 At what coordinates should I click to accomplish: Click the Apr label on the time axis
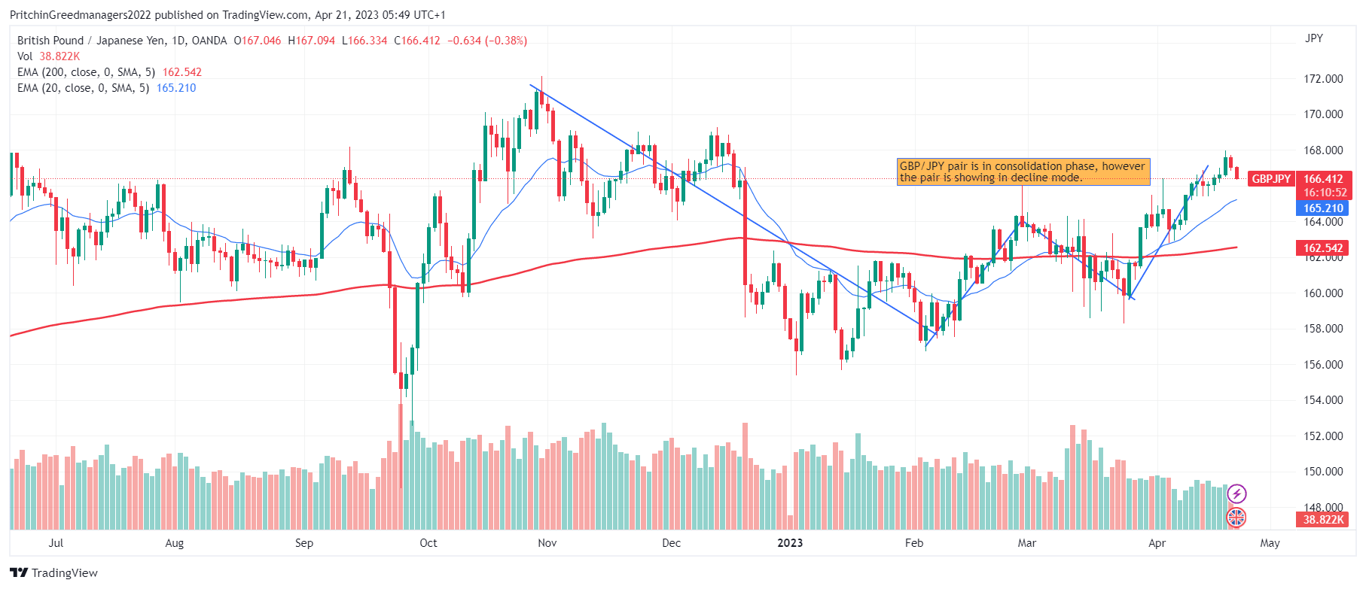pos(1157,543)
